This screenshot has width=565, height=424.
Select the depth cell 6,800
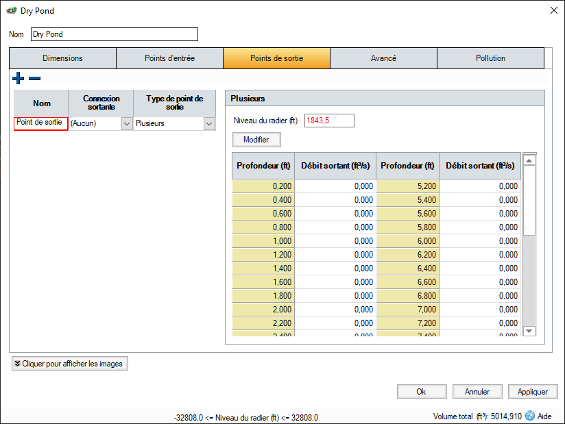tap(408, 295)
